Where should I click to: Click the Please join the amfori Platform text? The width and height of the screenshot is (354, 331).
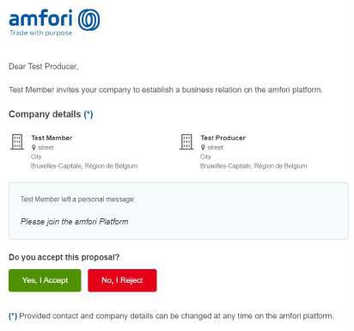click(75, 222)
